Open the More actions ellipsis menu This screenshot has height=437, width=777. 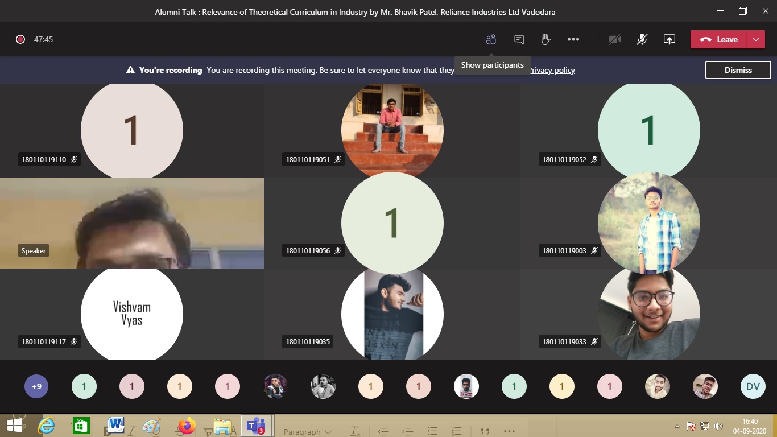pyautogui.click(x=573, y=39)
